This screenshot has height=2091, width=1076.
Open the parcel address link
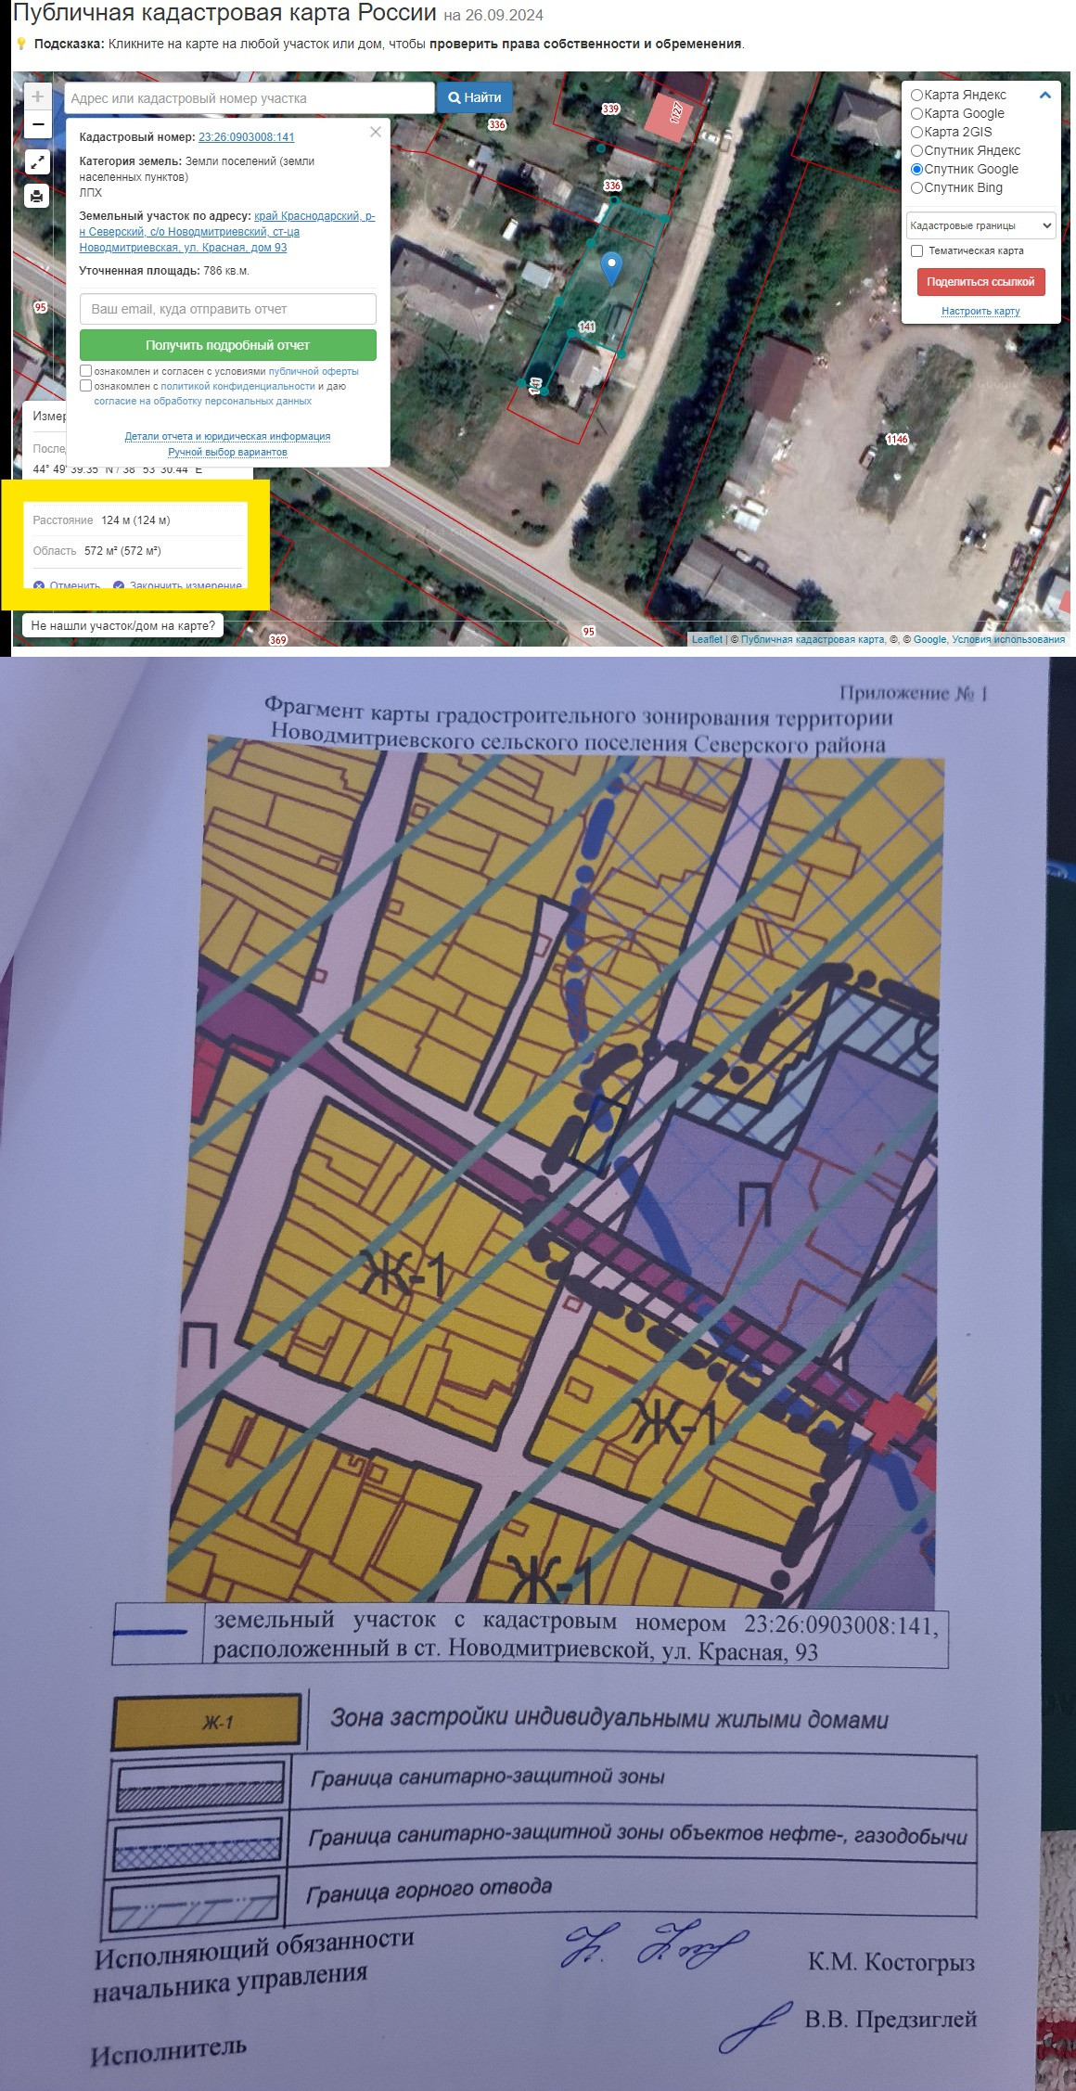pos(227,232)
